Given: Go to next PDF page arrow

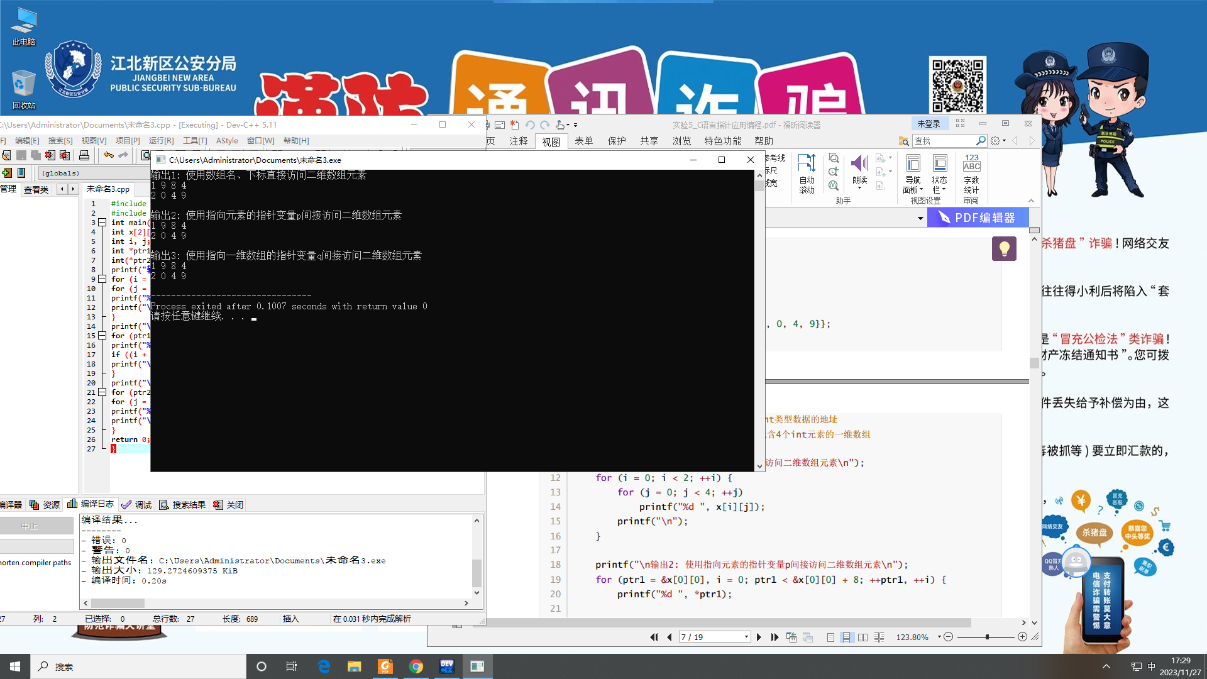Looking at the screenshot, I should click(x=759, y=637).
